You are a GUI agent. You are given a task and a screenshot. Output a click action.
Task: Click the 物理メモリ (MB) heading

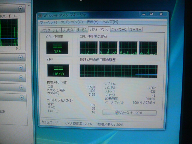57,82
